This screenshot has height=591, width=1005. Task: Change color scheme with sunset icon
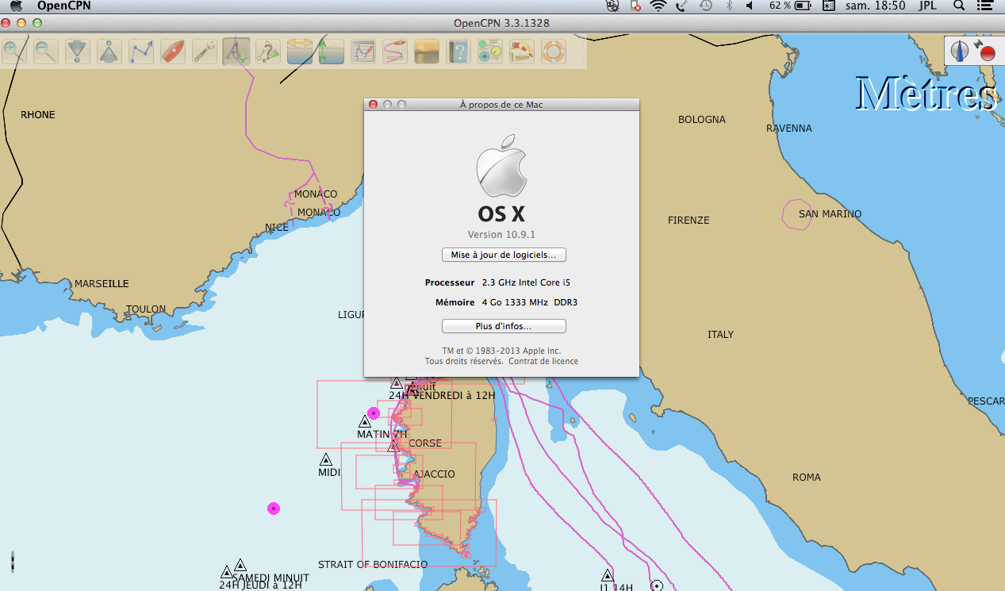pos(427,52)
